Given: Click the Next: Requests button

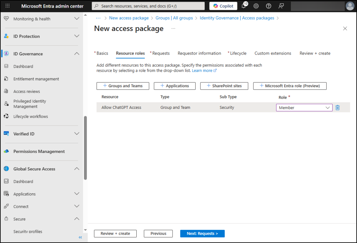Looking at the screenshot, I should (202, 234).
